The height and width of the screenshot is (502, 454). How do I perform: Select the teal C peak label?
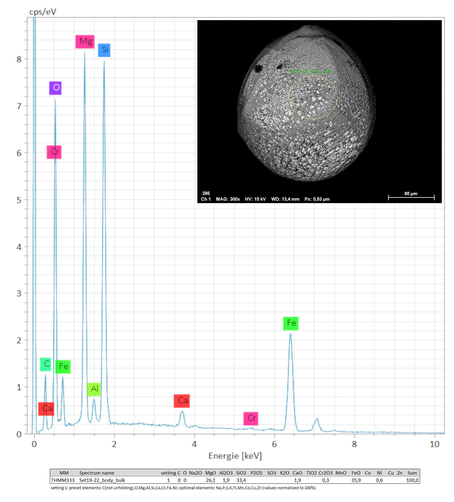click(46, 364)
